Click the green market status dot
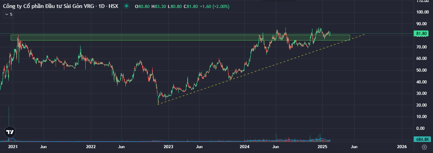 (127, 6)
